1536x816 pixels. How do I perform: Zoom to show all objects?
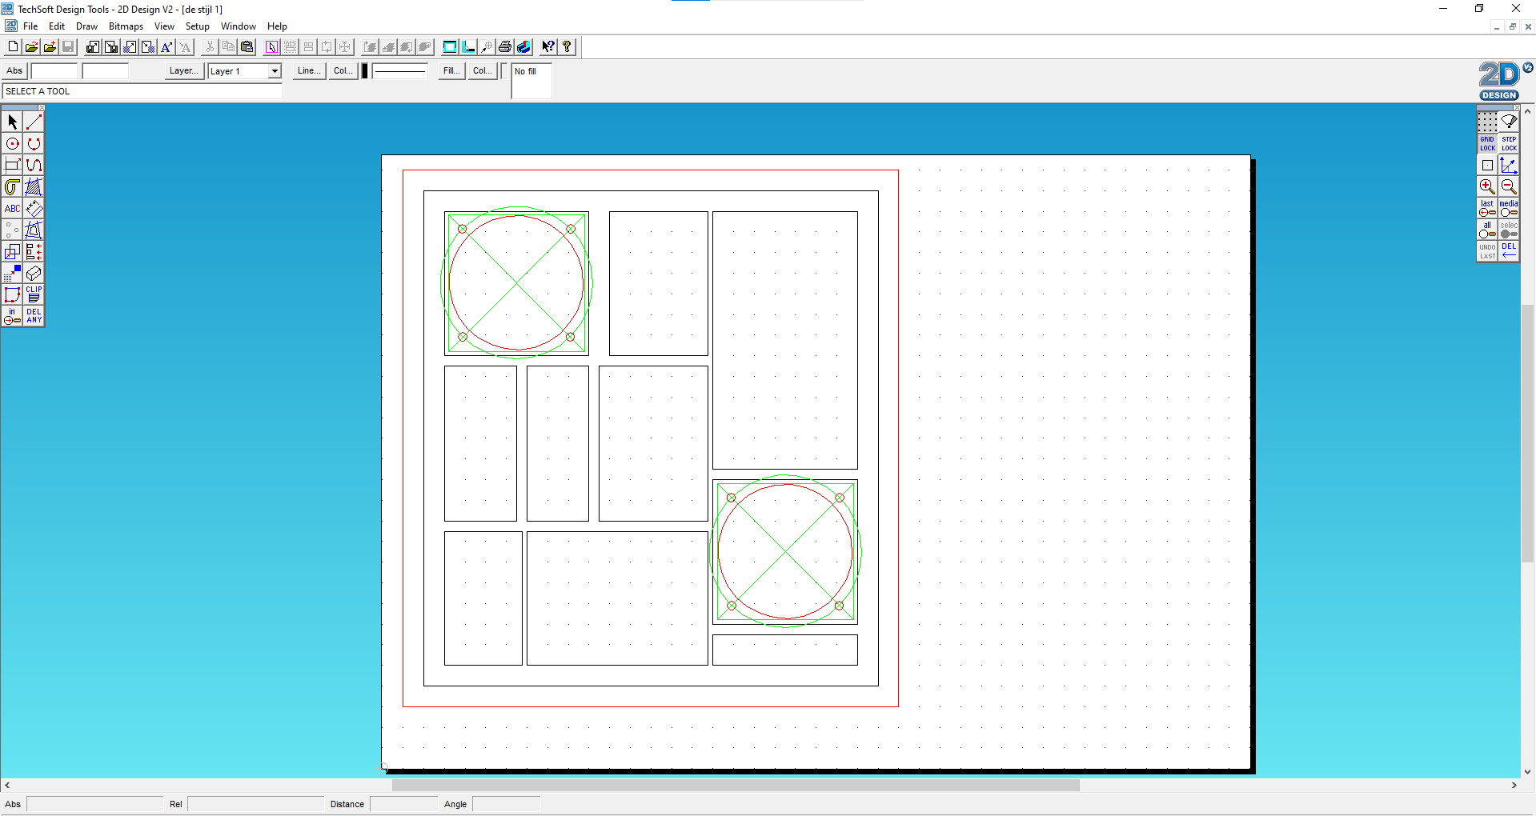(x=1487, y=230)
